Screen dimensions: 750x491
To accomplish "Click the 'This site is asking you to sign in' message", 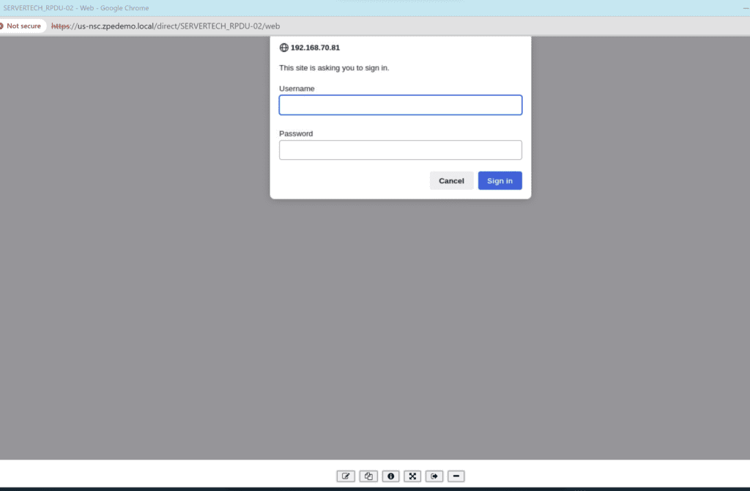I will pyautogui.click(x=334, y=68).
